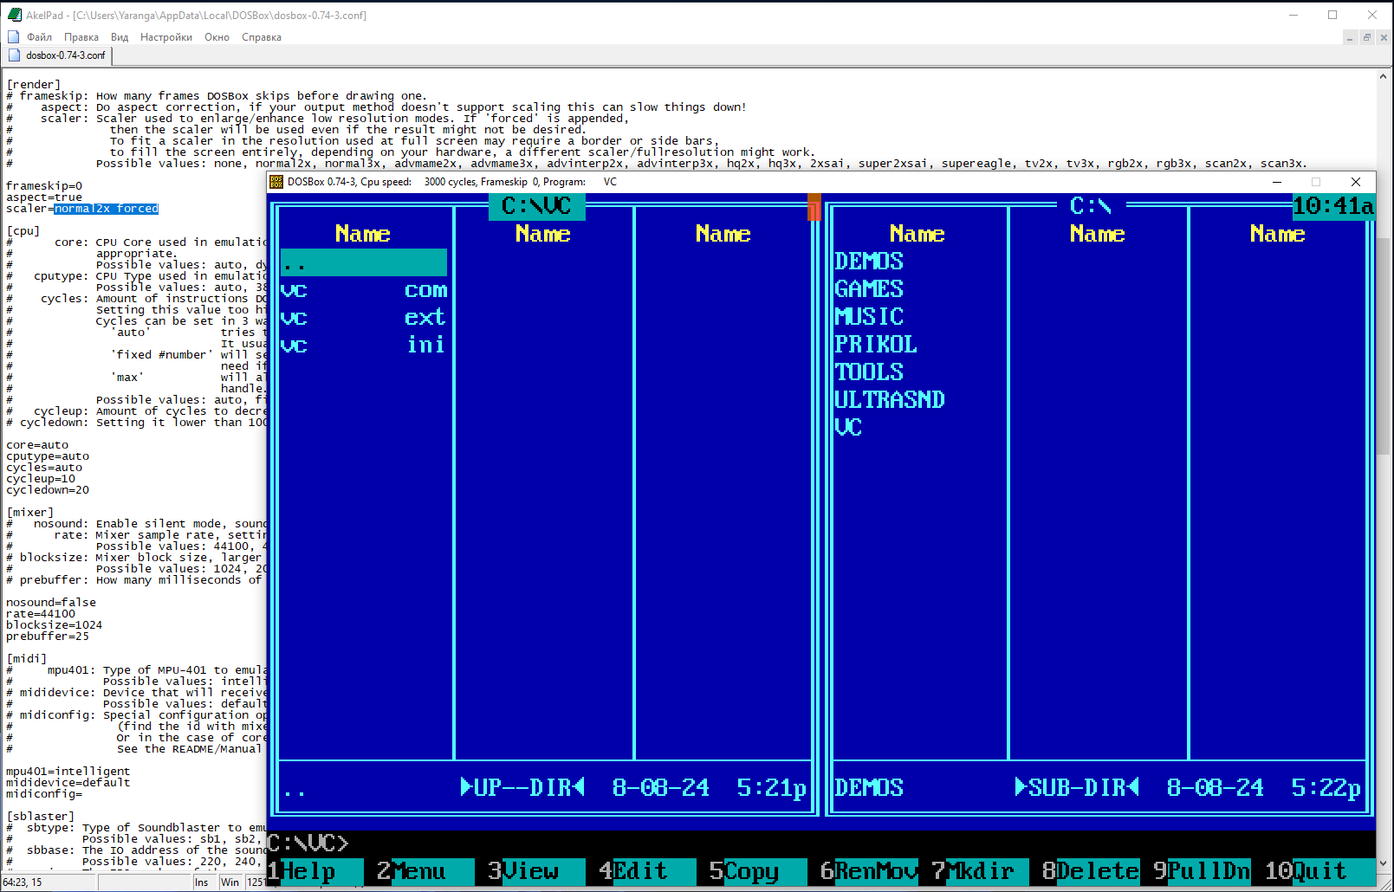1394x892 pixels.
Task: Click the [render] section header in AkelPad
Action: [34, 85]
